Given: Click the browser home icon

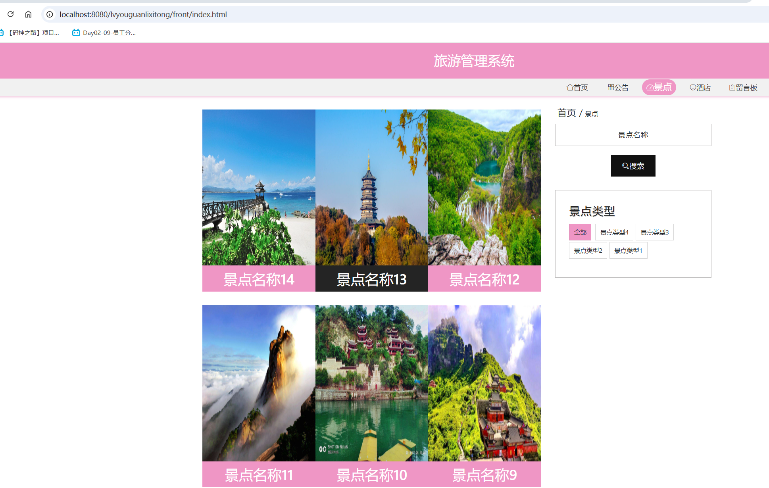Looking at the screenshot, I should (x=28, y=14).
